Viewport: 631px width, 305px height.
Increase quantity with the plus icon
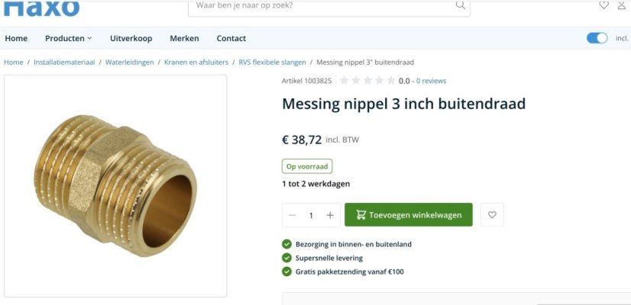330,215
